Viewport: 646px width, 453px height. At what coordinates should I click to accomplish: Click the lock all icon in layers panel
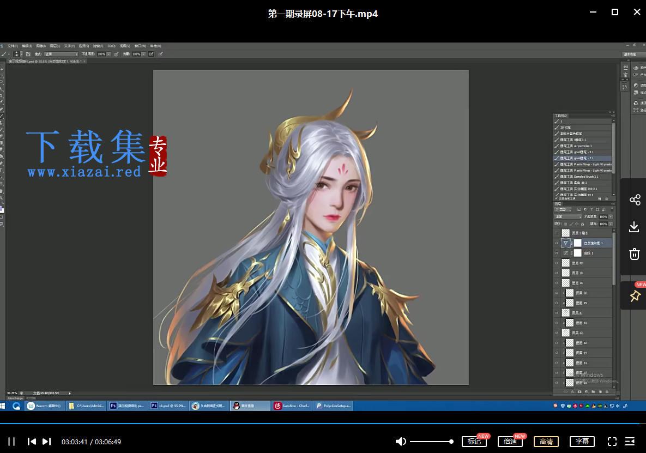point(583,224)
